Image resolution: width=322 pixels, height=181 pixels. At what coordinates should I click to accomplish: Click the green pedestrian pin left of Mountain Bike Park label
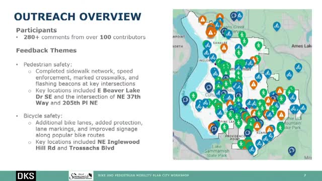tap(281, 127)
